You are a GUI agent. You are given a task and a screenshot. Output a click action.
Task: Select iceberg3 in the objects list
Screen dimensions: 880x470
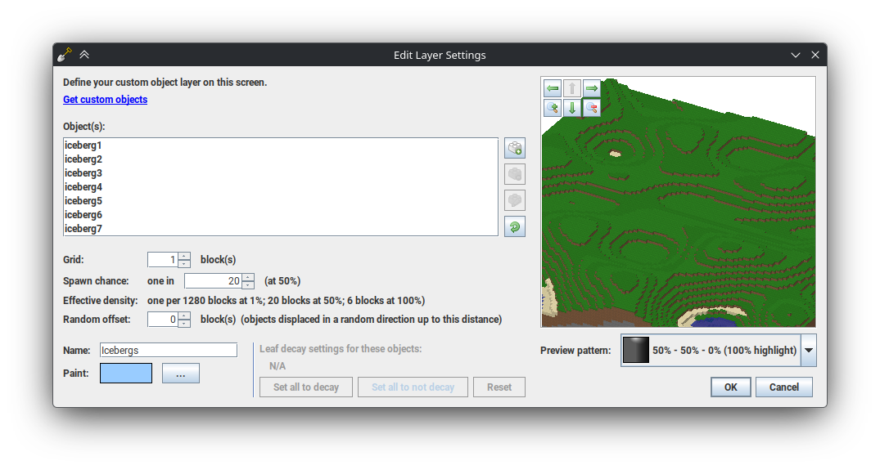point(83,173)
